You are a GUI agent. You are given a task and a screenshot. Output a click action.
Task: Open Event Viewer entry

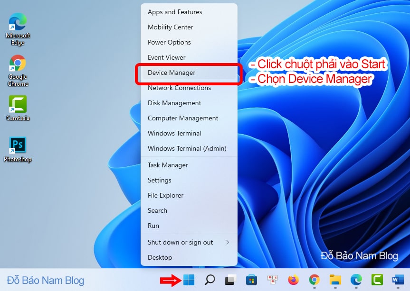click(189, 57)
